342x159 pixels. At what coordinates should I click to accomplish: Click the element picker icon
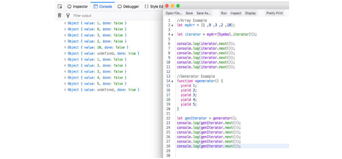[59, 7]
